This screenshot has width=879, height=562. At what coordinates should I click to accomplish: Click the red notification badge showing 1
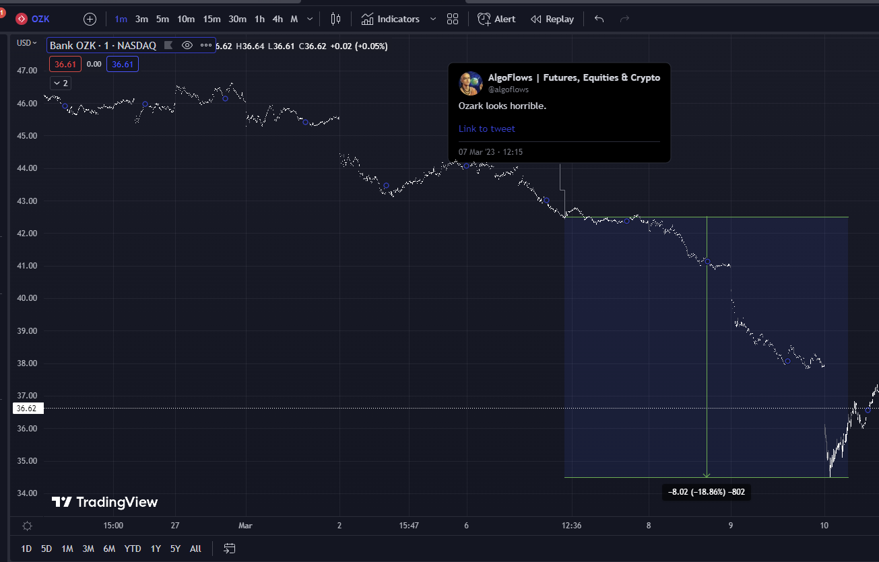click(x=3, y=12)
